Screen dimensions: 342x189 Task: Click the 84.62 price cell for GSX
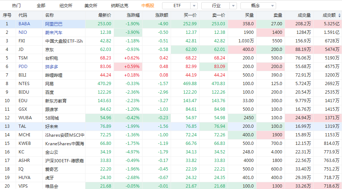click(99, 109)
